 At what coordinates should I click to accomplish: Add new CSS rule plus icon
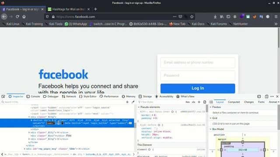(x=199, y=102)
